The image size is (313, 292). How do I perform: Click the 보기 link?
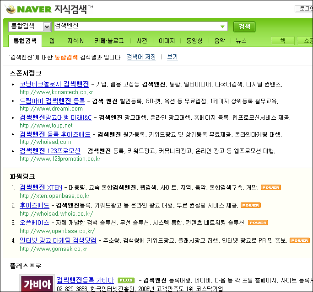pyautogui.click(x=172, y=57)
